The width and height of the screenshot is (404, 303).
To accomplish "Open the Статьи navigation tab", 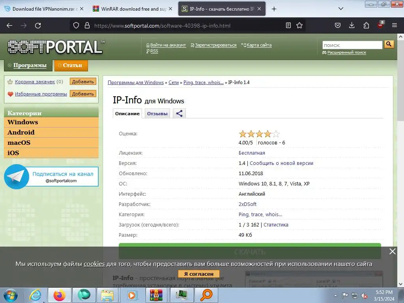I will (71, 65).
